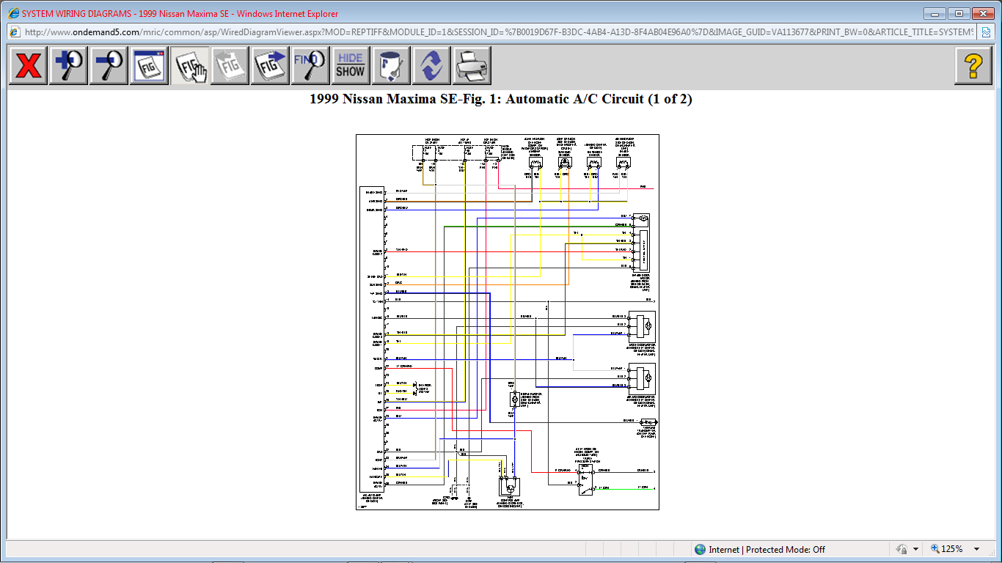Open the zoom level dropdown arrow
This screenshot has width=1002, height=563.
(976, 549)
